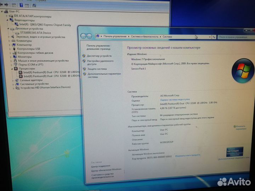255x191 pixels.
Task: Open dropdown arrow after Панель управления breadcrumb
Action: pos(129,36)
